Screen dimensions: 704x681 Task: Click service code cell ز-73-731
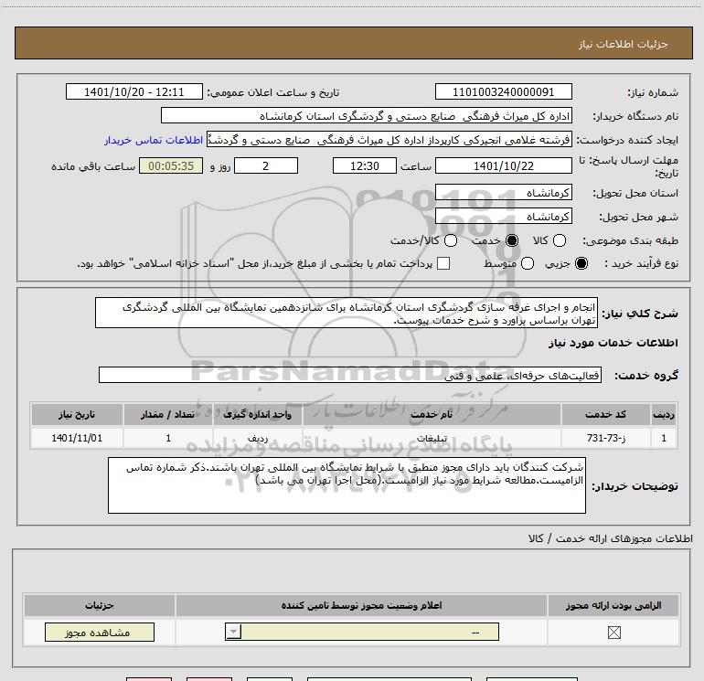click(x=605, y=438)
